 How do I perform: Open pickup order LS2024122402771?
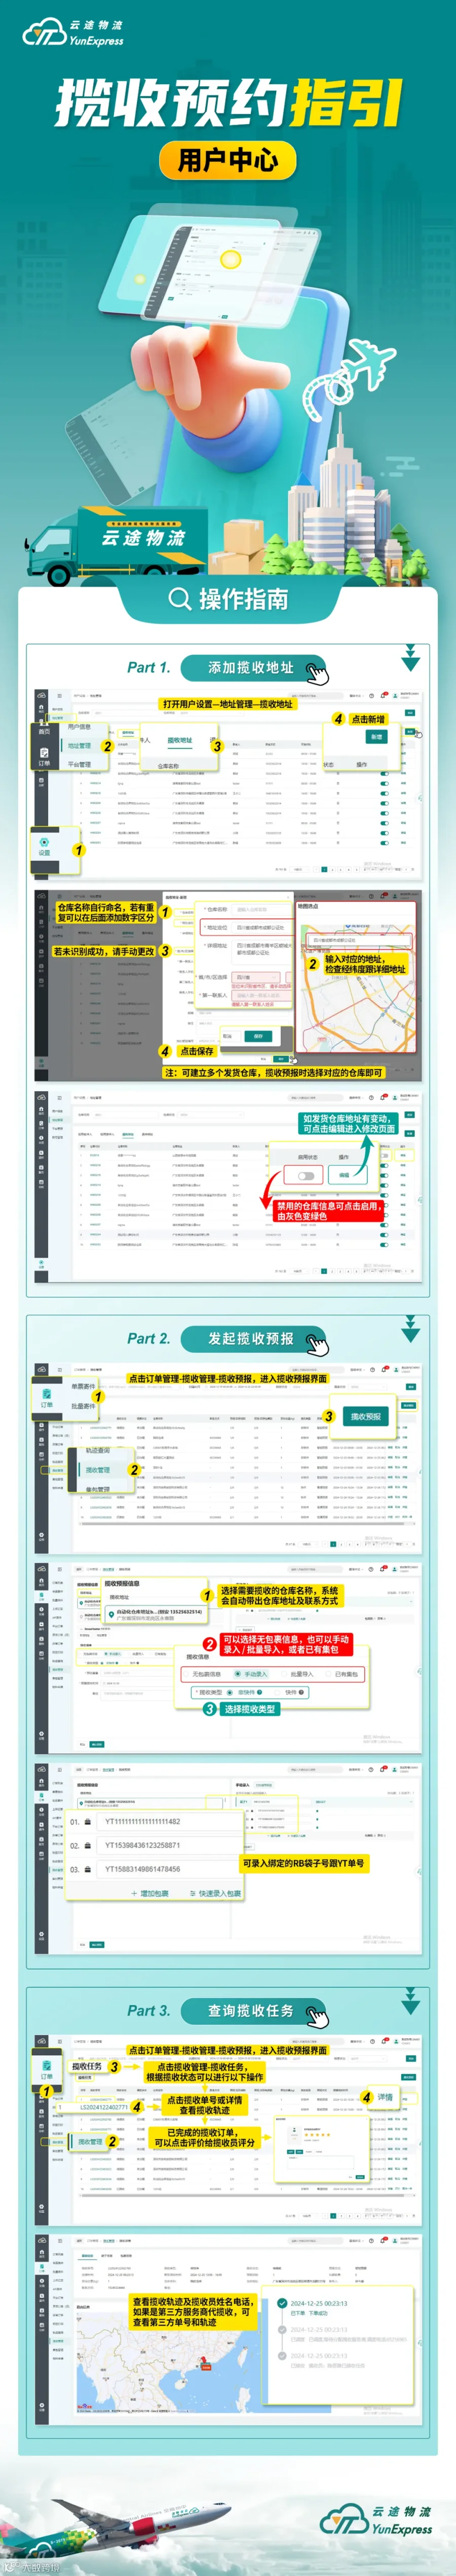(104, 2107)
